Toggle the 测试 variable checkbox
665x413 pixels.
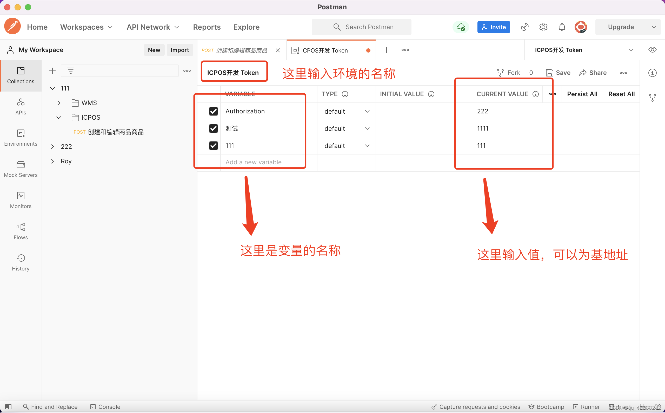tap(213, 128)
